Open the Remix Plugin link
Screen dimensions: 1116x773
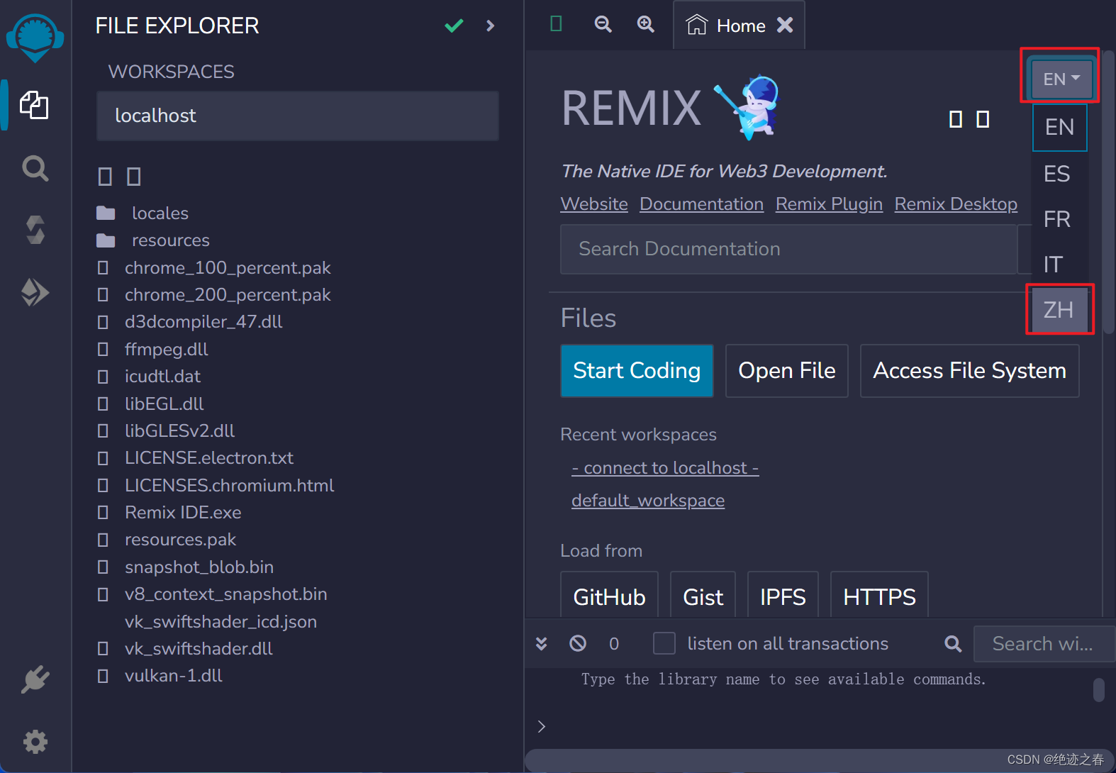click(x=829, y=204)
